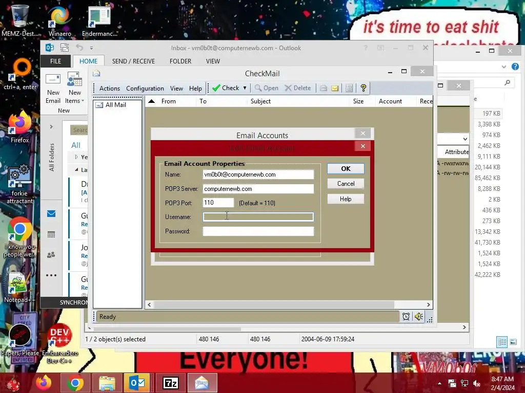Screen dimensions: 525x393
Task: Open the View menu in CheckMail
Action: tap(176, 88)
